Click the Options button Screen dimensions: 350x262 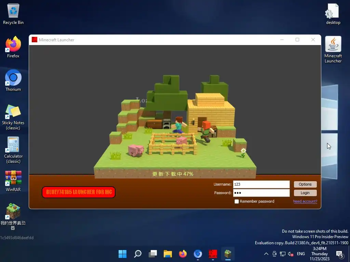click(305, 184)
